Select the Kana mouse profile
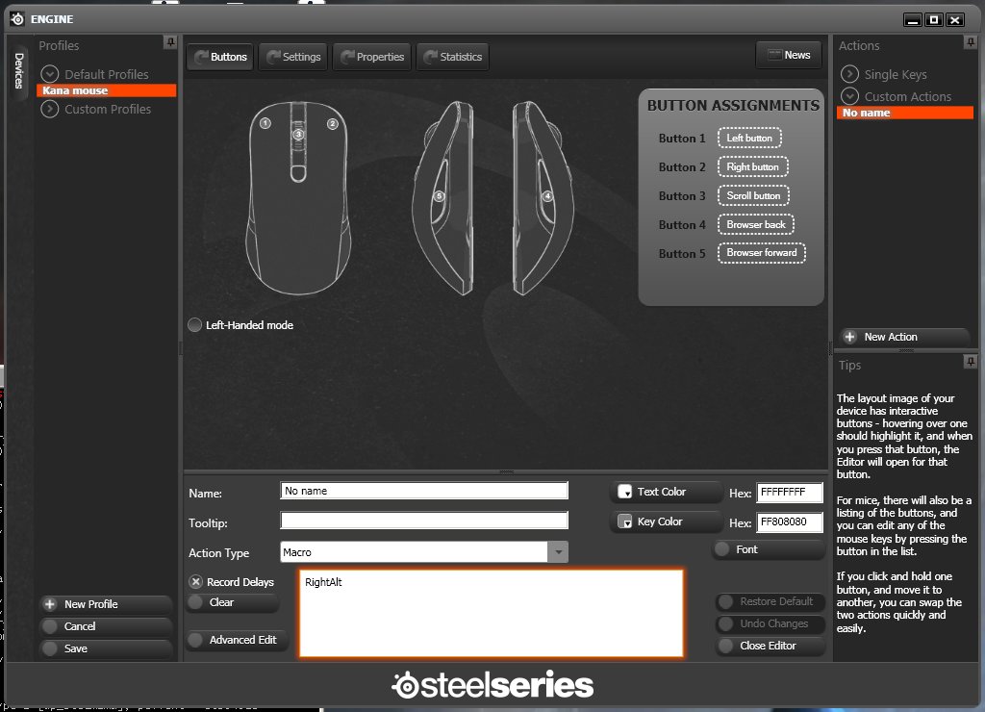 106,90
